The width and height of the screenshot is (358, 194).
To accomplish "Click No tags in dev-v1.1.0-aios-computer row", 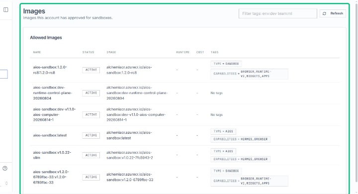I will point(216,114).
